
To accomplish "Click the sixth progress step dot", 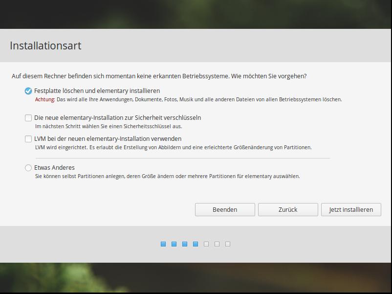I will (x=217, y=244).
